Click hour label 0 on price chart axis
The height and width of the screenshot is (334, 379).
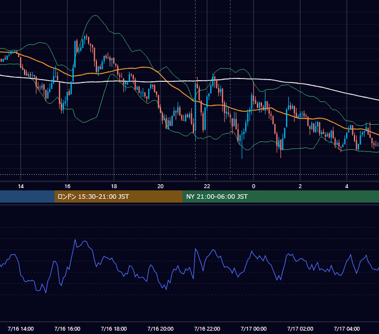254,186
